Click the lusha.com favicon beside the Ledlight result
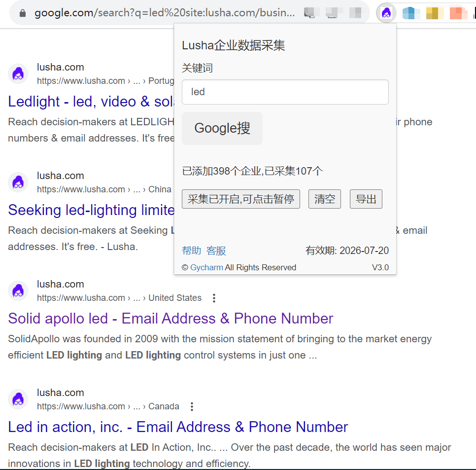Image resolution: width=476 pixels, height=470 pixels. tap(18, 74)
